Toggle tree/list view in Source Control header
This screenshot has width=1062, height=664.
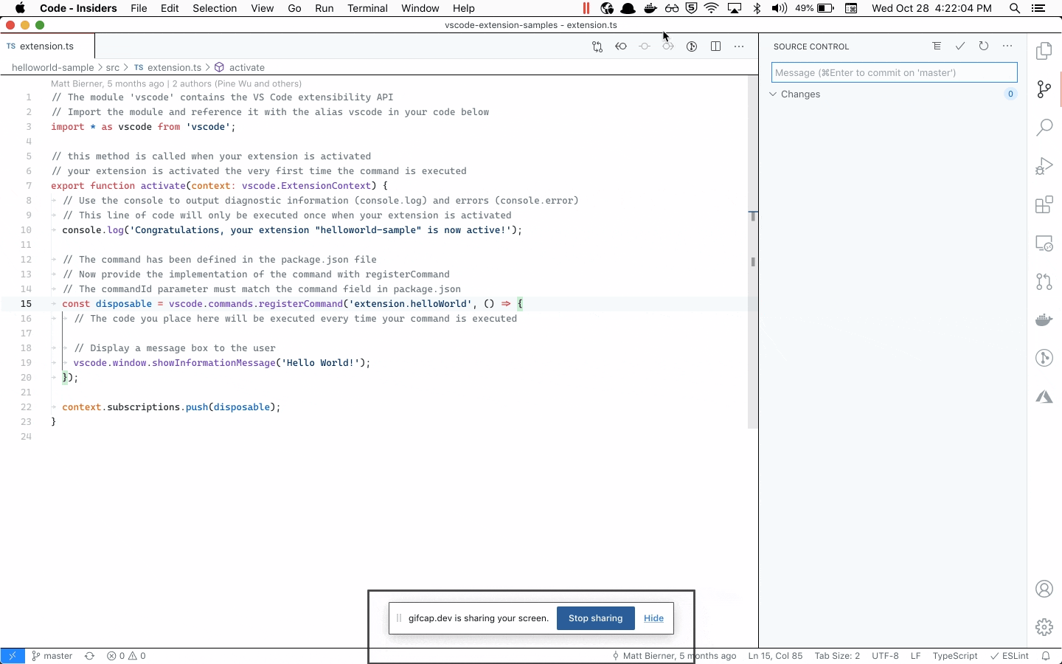pos(937,46)
